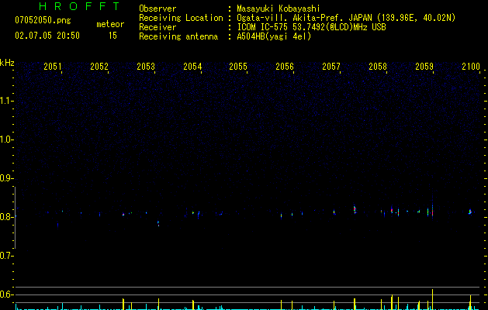Click the kHz axis unit label
Image resolution: width=488 pixels, height=310 pixels.
pos(7,63)
